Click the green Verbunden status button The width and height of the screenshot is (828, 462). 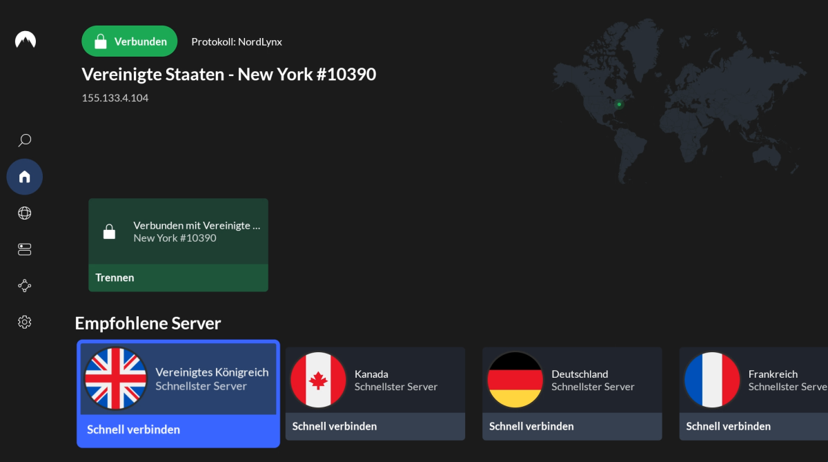(130, 41)
